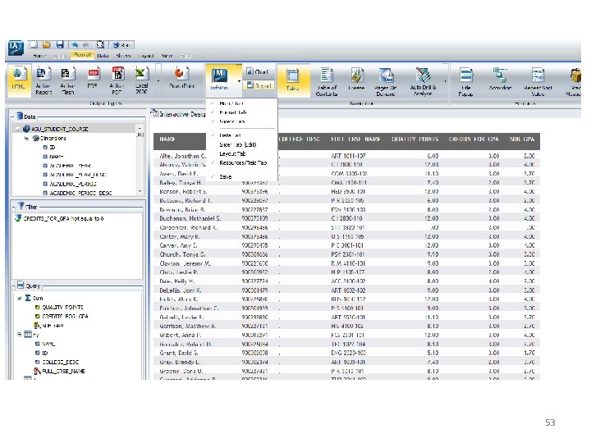This screenshot has width=591, height=443.
Task: Click Auto Drill & Analyze ribbon icon
Action: pyautogui.click(x=423, y=80)
